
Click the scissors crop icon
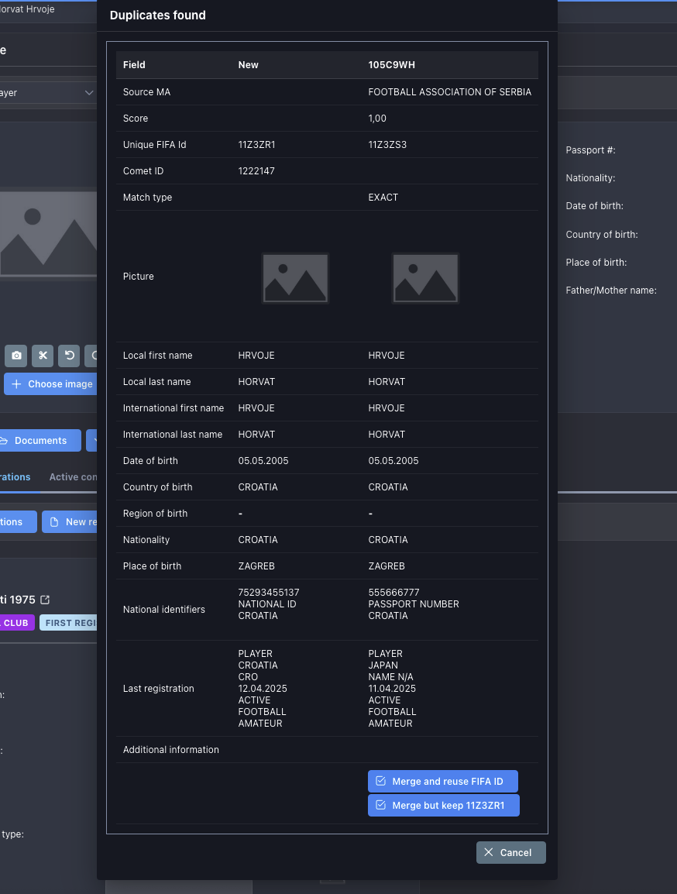[43, 356]
